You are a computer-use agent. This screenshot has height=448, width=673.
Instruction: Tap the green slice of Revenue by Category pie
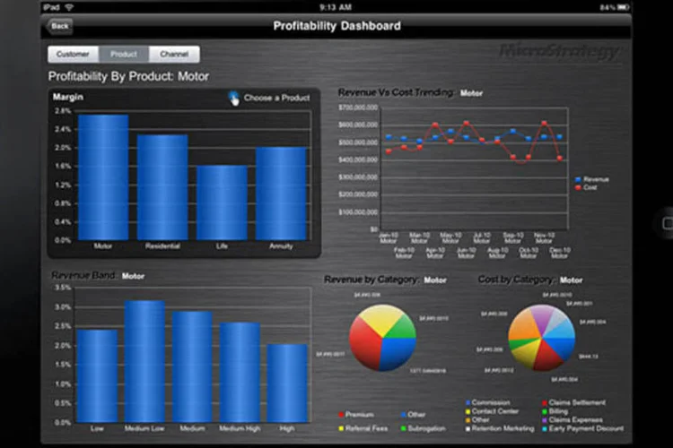[401, 328]
